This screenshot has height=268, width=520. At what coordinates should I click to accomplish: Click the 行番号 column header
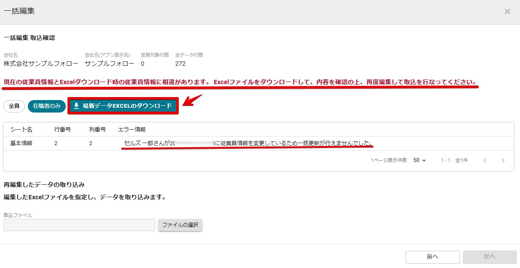(62, 129)
